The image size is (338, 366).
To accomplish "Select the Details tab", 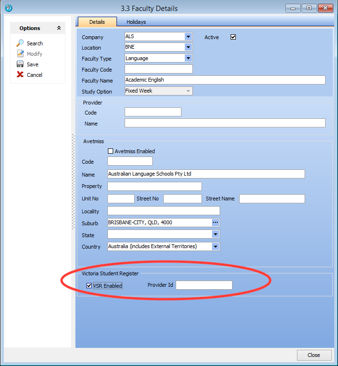I will pyautogui.click(x=97, y=22).
